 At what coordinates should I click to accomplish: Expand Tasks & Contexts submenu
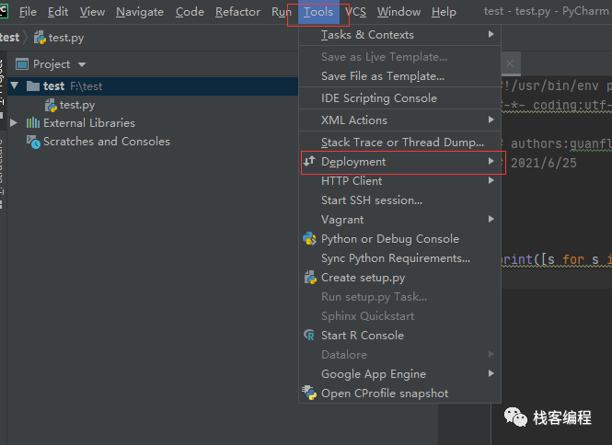[x=399, y=35]
